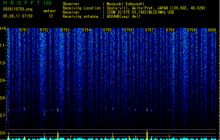
Task: Click the Receiving Location label
Action: 81,8
